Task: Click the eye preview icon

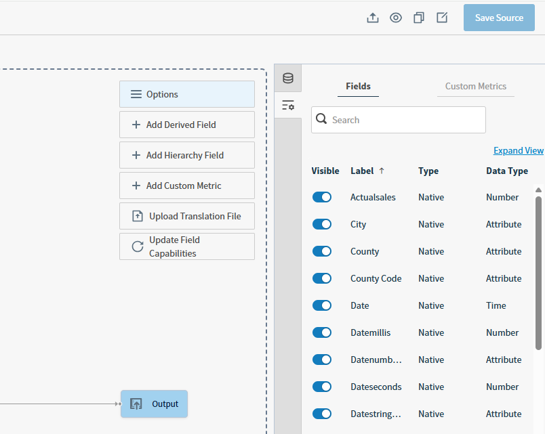Action: (x=396, y=18)
